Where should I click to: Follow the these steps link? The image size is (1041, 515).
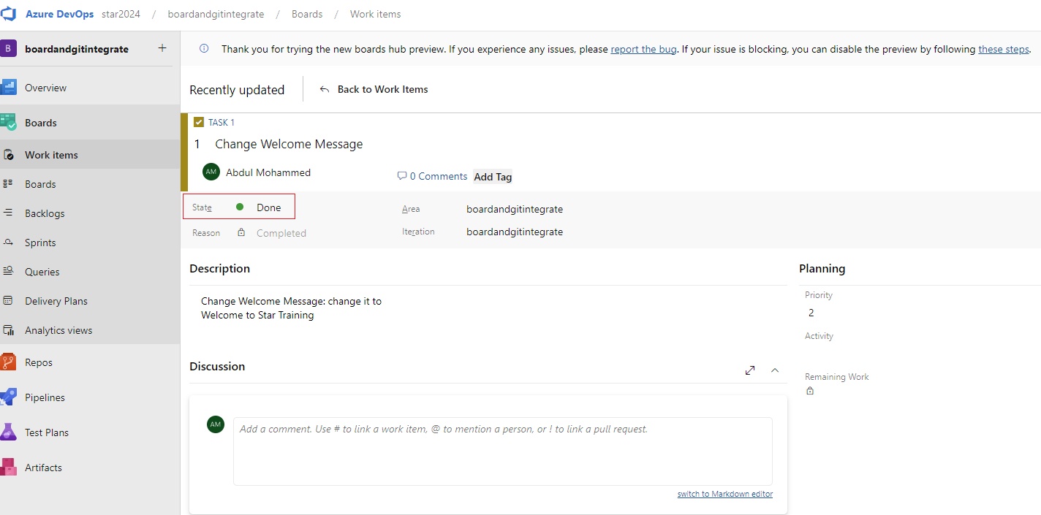click(1004, 49)
